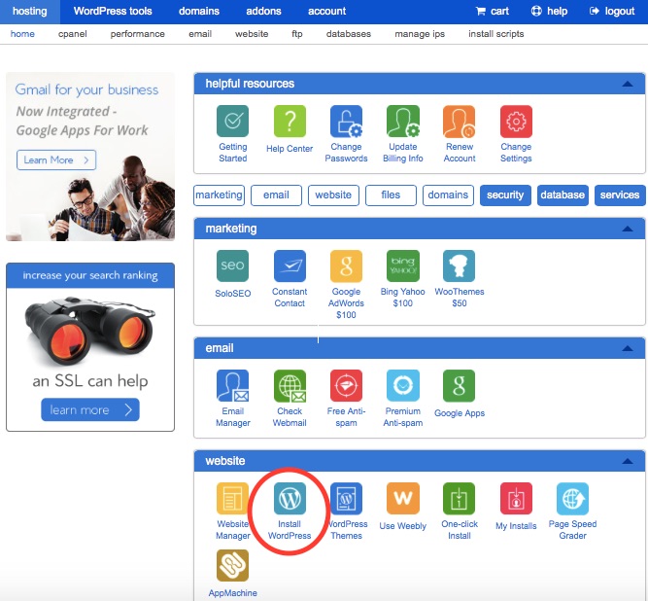Switch to the databases subtab

(349, 34)
